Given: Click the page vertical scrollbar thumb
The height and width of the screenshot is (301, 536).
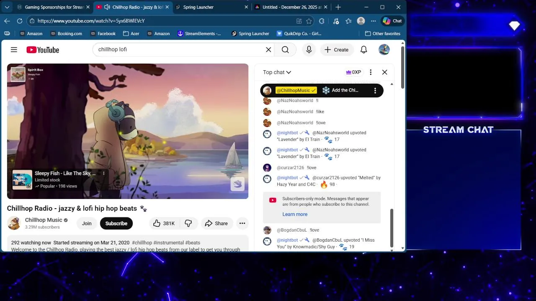Looking at the screenshot, I should [x=402, y=67].
